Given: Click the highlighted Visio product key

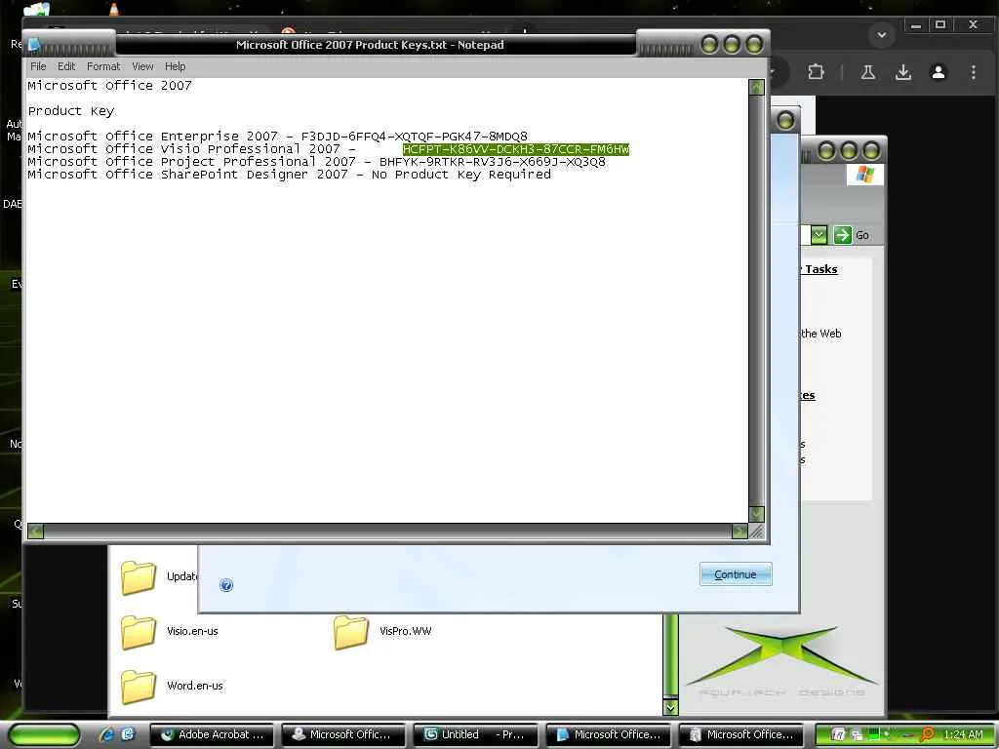Looking at the screenshot, I should (515, 149).
